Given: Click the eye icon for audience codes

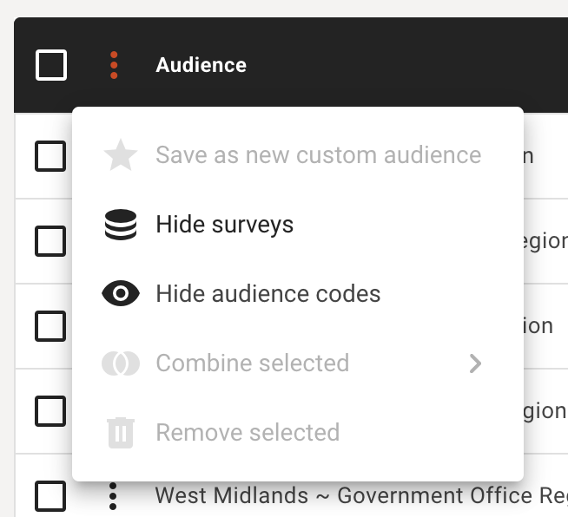Looking at the screenshot, I should pyautogui.click(x=121, y=293).
